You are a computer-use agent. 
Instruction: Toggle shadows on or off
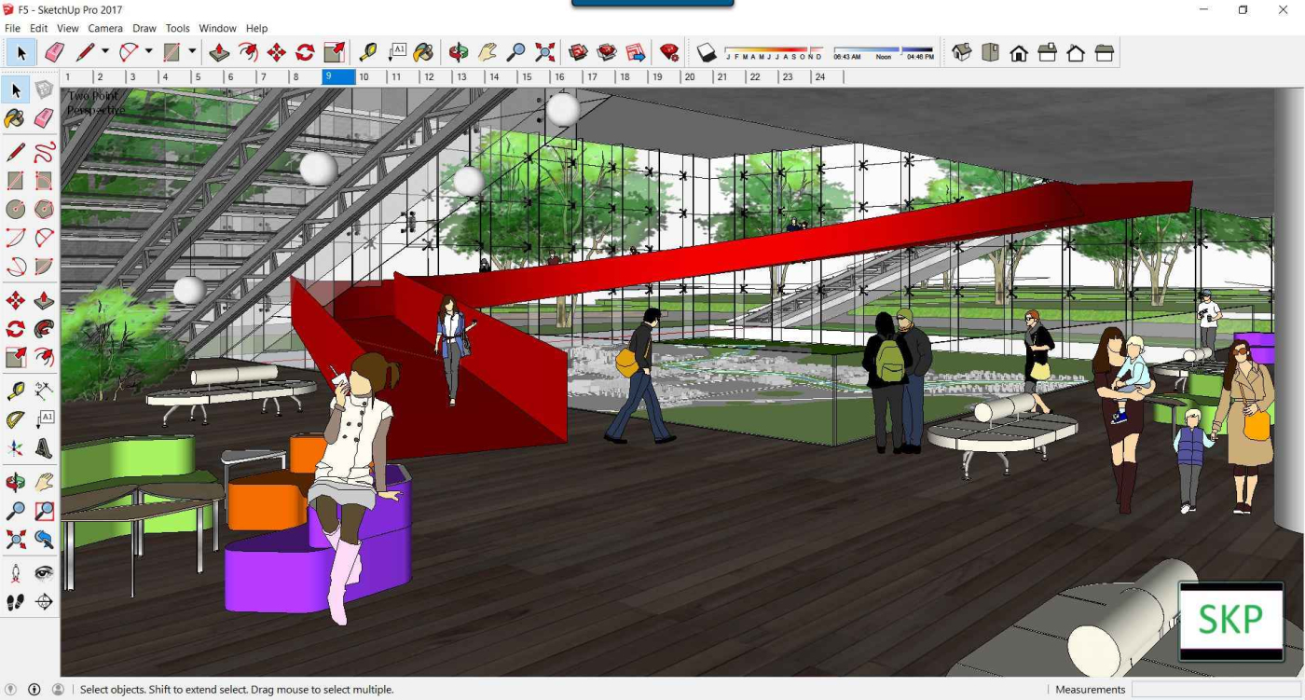pyautogui.click(x=707, y=53)
